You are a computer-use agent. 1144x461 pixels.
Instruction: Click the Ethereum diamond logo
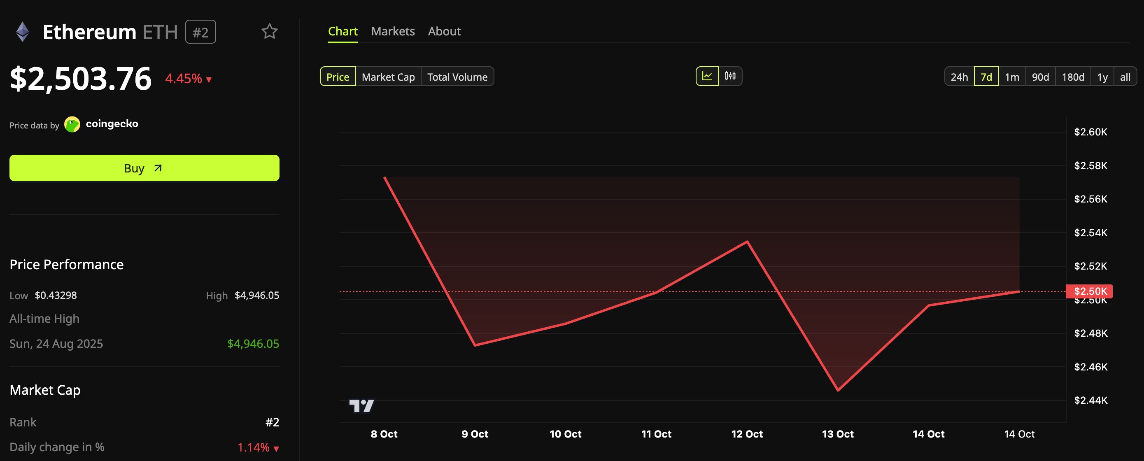[23, 32]
